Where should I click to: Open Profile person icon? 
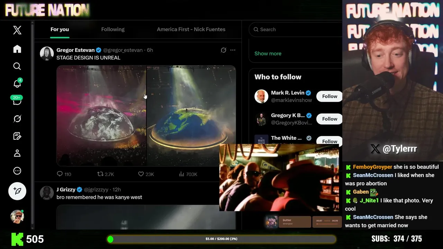17,153
